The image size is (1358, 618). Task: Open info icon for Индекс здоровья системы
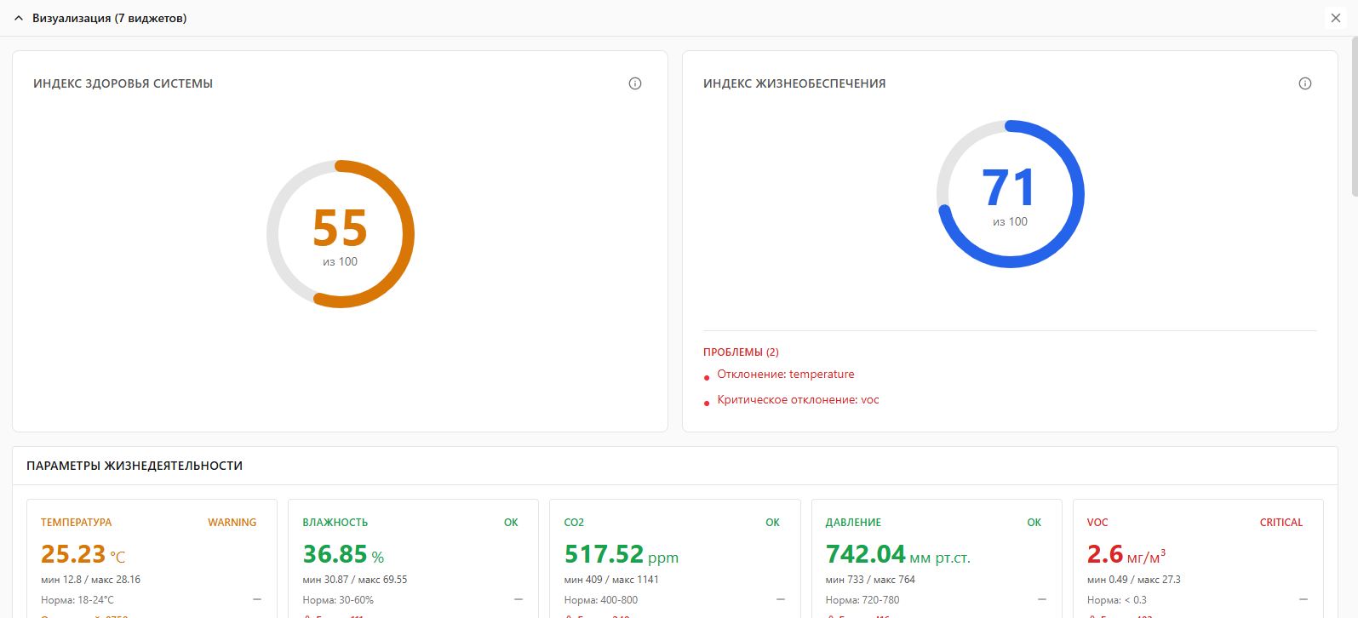coord(635,83)
